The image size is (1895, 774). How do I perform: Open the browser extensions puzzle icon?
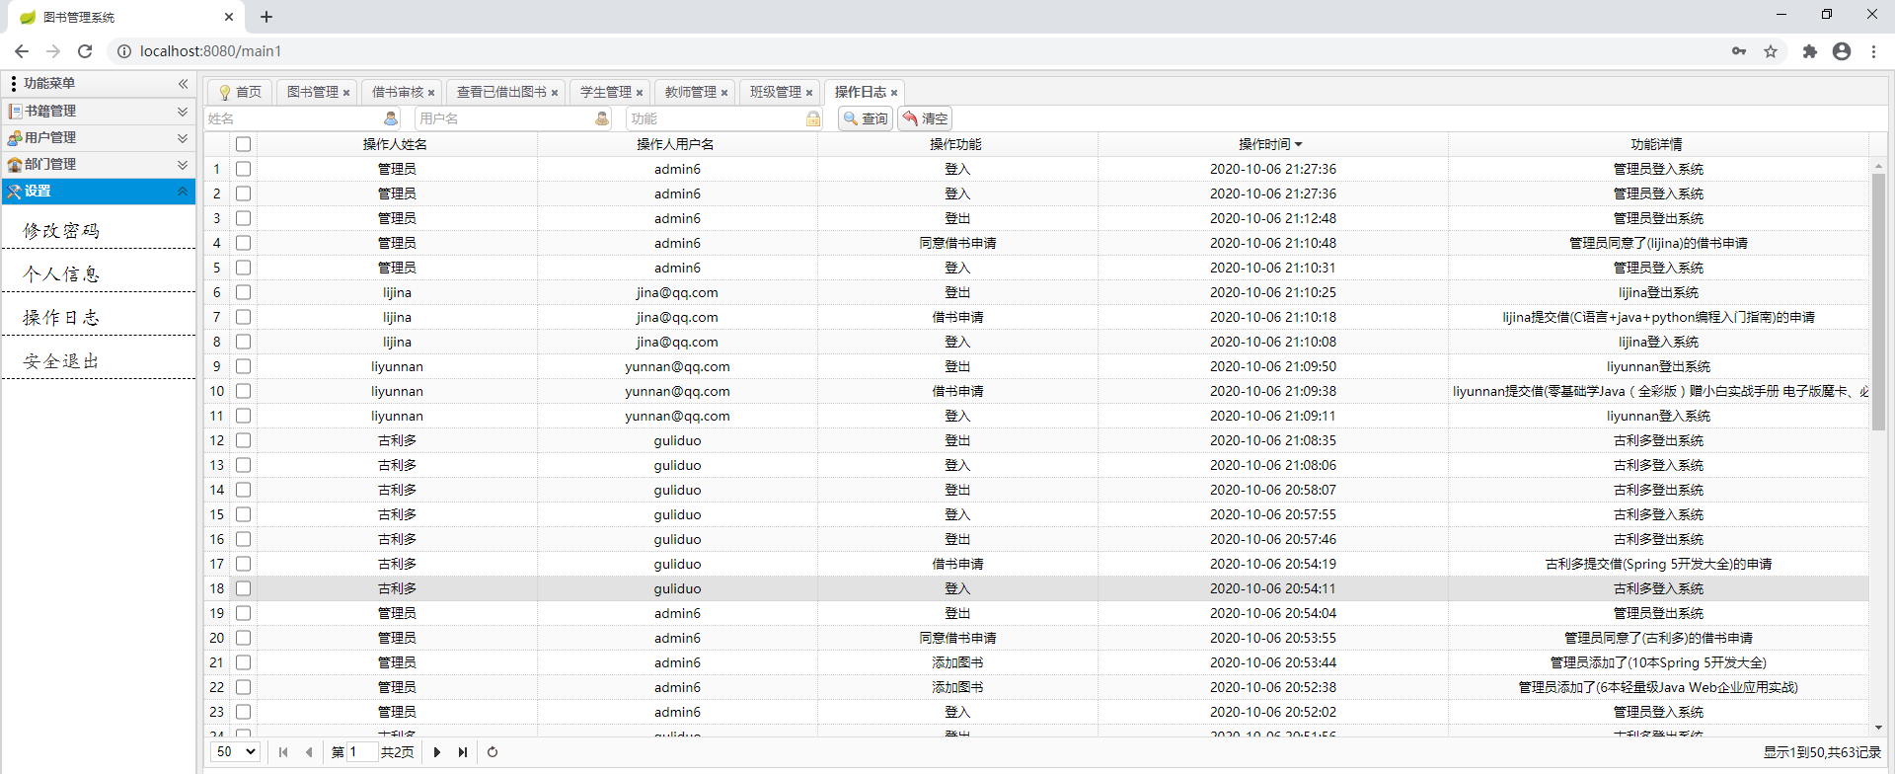pyautogui.click(x=1809, y=51)
